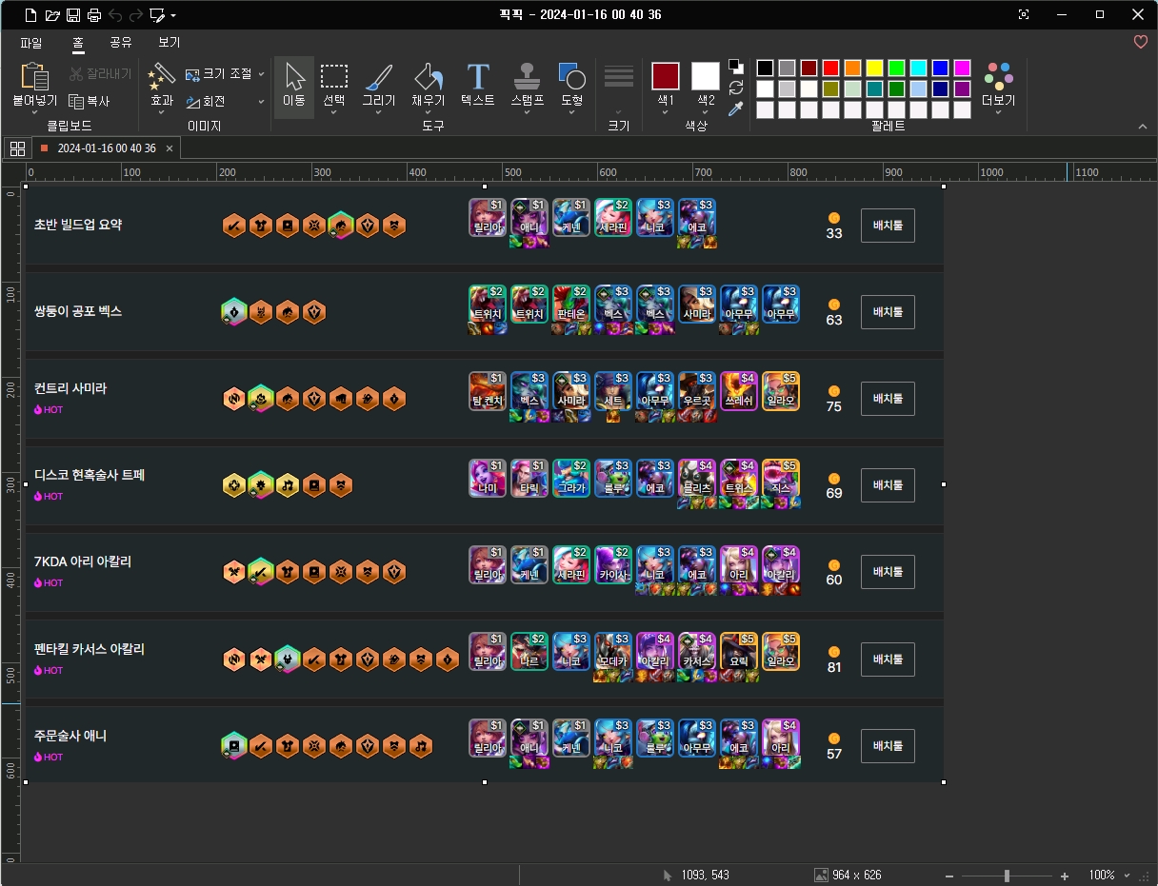
Task: Click 잘라내기 (Cut) scissors icon
Action: click(77, 74)
